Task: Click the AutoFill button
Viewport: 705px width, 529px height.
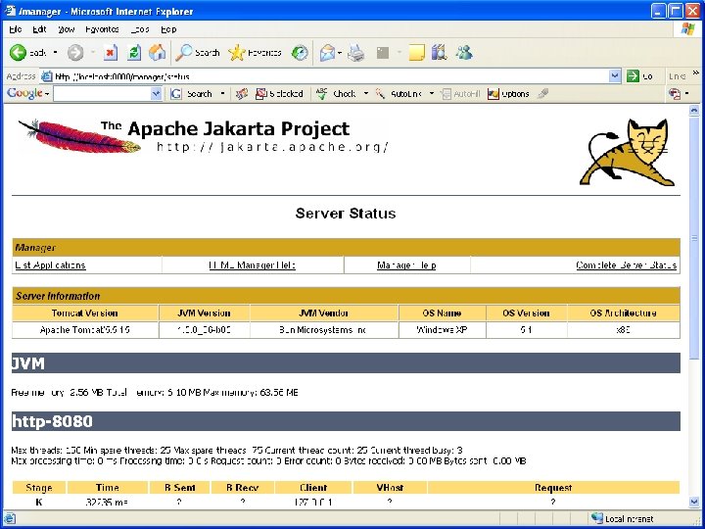Action: (460, 94)
